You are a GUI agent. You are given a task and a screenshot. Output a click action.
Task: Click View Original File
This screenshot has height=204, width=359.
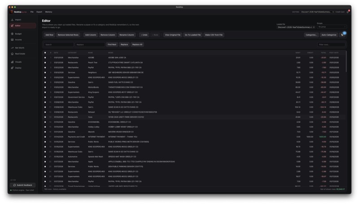173,35
